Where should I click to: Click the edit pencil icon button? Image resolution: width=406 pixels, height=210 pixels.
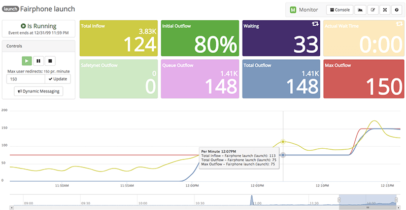[373, 10]
